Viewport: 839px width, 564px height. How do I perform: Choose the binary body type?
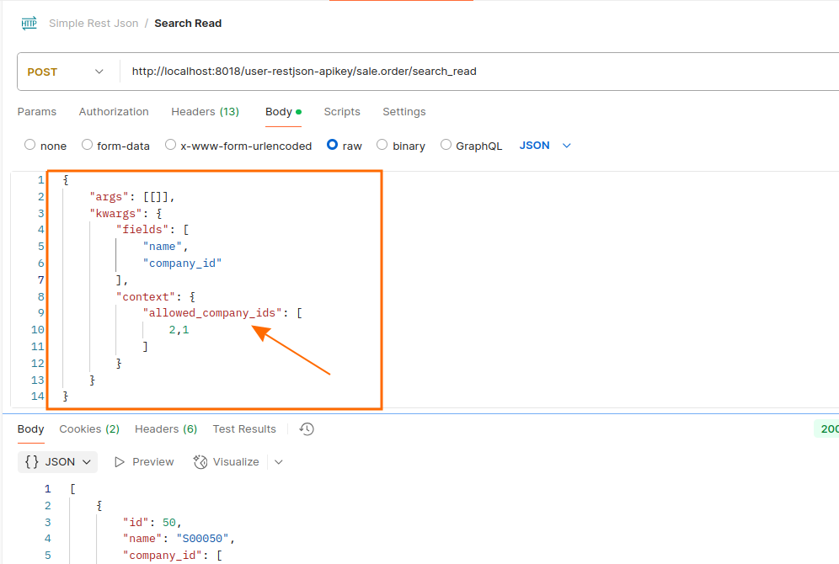click(382, 145)
